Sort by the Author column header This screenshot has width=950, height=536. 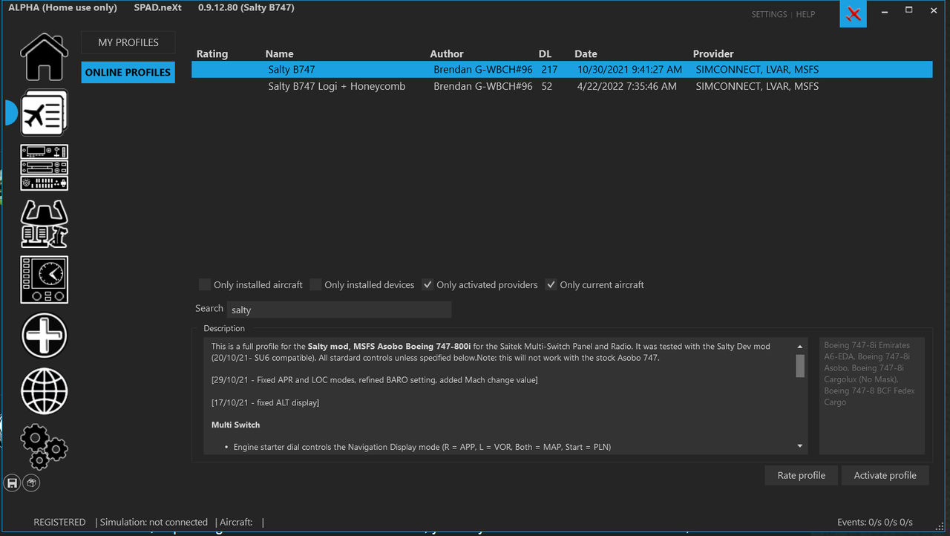tap(447, 53)
